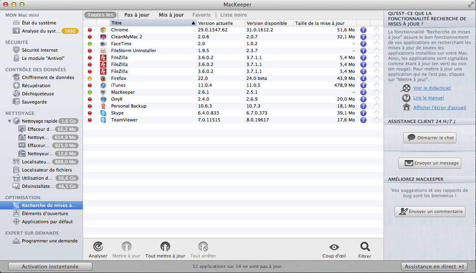This screenshot has width=476, height=273.
Task: Toggle the favorite star for Chrome
Action: (x=376, y=30)
